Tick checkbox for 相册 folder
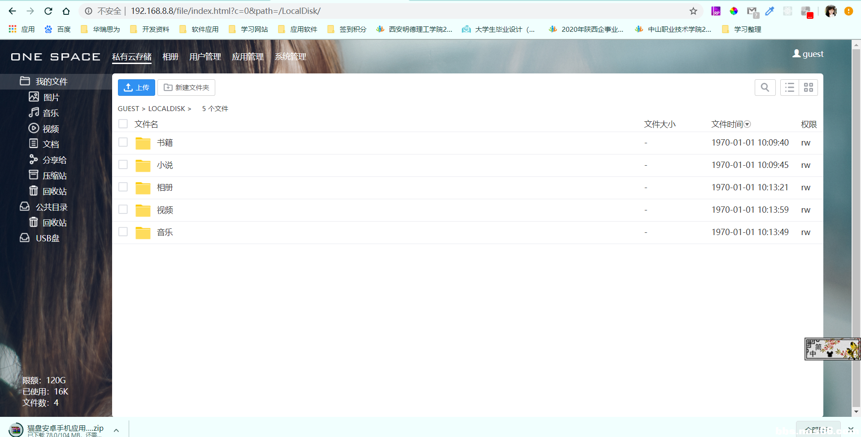Viewport: 861px width, 437px height. (123, 187)
